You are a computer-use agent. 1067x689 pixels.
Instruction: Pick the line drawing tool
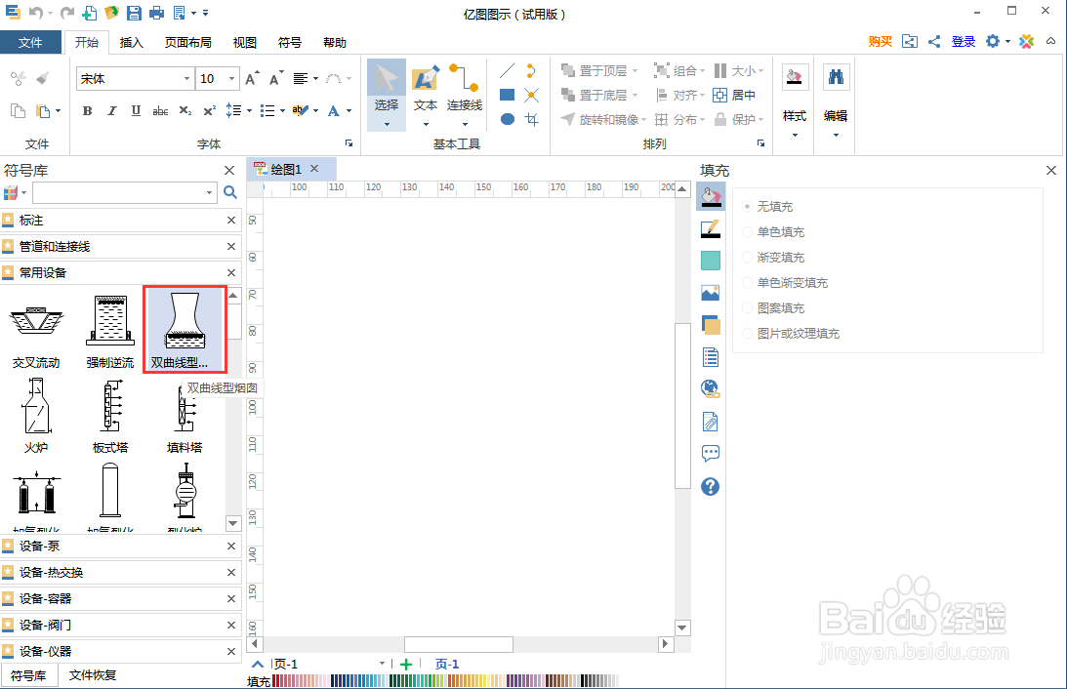tap(507, 70)
